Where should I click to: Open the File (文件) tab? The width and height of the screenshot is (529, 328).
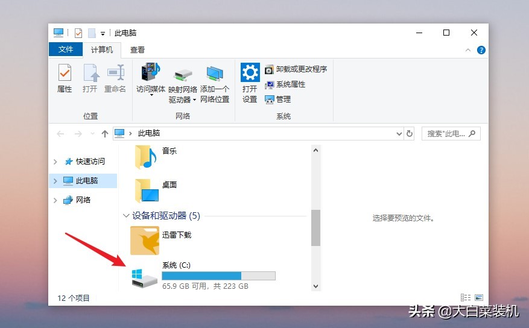pyautogui.click(x=66, y=49)
